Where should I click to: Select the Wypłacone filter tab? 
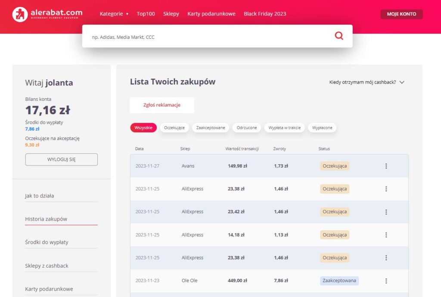pos(322,128)
